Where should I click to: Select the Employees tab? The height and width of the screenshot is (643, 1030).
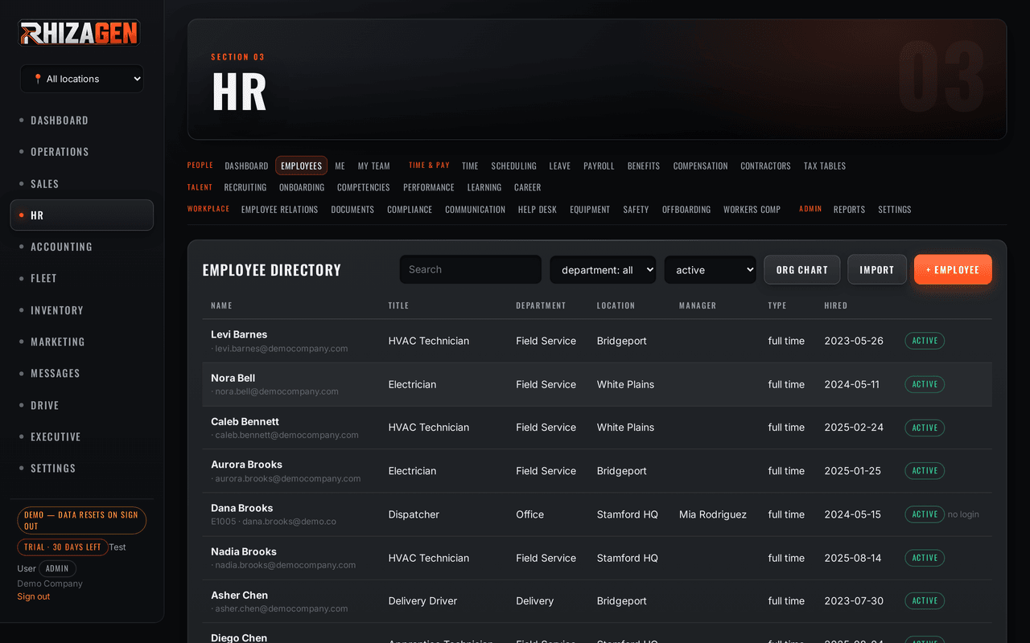(302, 166)
